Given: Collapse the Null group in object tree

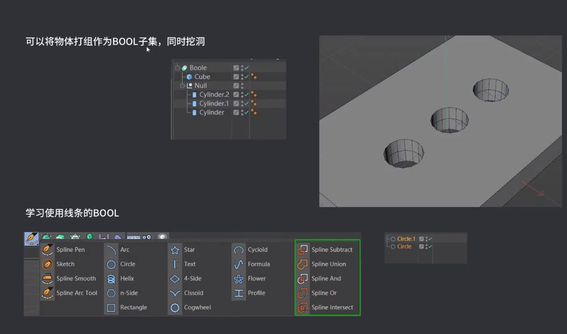Looking at the screenshot, I should tap(182, 86).
